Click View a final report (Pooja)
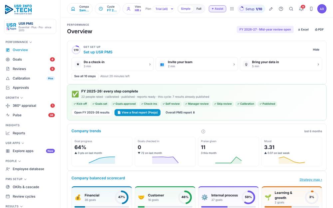Screen dimensions: 333x208 (138, 112)
